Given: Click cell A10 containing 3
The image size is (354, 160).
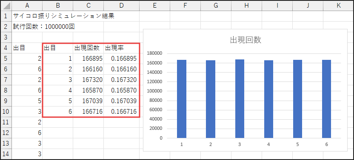Looking at the screenshot, I should (x=27, y=111).
